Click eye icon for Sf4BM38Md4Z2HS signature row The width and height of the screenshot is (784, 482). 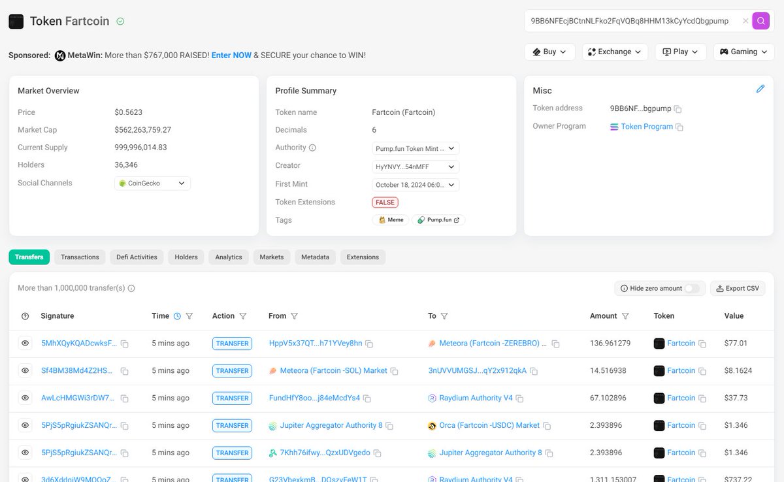(25, 370)
